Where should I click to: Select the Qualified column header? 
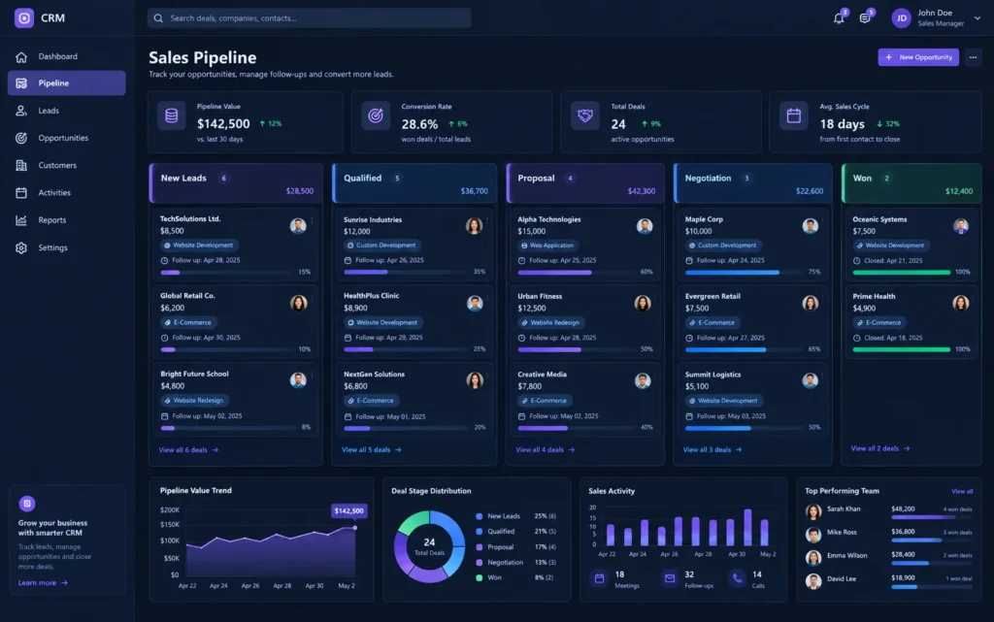tap(414, 183)
